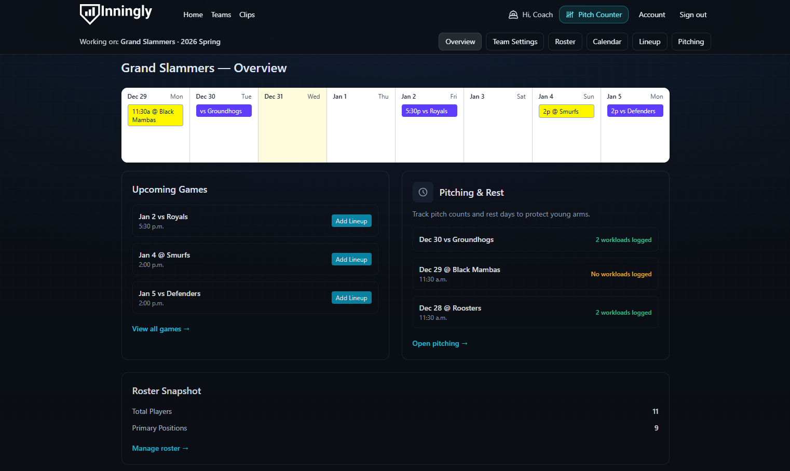Click the Open pitching link
This screenshot has width=790, height=471.
point(440,343)
